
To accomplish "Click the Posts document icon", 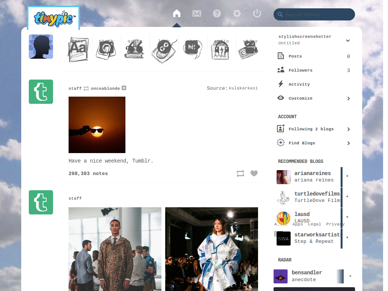I will [281, 56].
